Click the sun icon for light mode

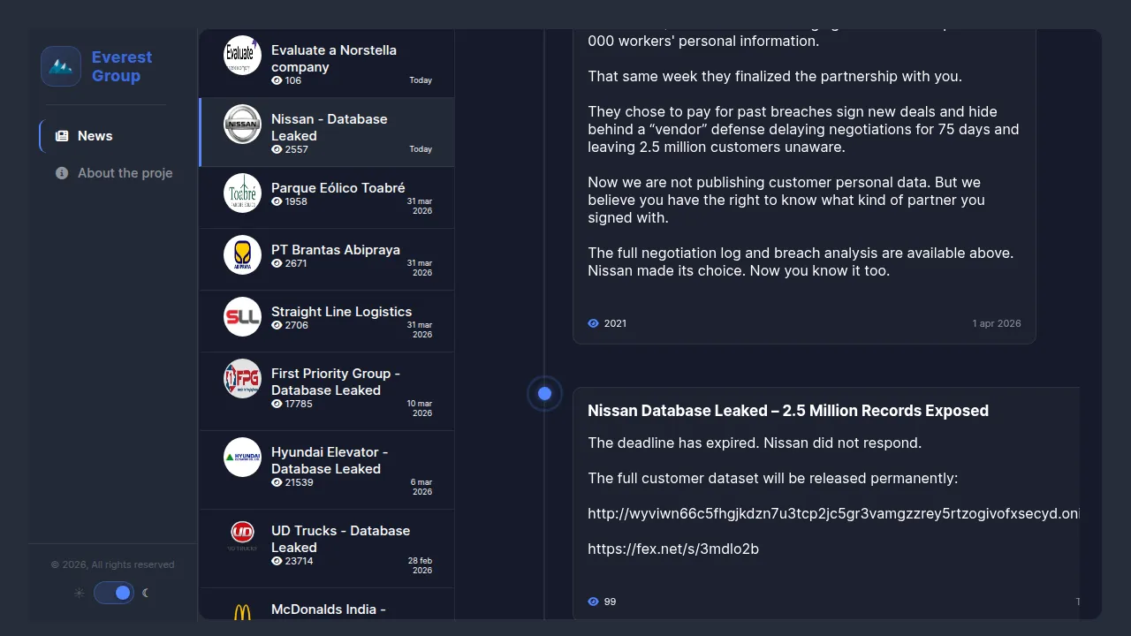point(80,593)
